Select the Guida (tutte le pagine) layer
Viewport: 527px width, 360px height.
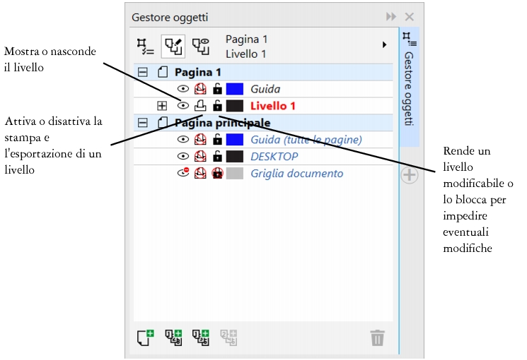click(x=306, y=140)
